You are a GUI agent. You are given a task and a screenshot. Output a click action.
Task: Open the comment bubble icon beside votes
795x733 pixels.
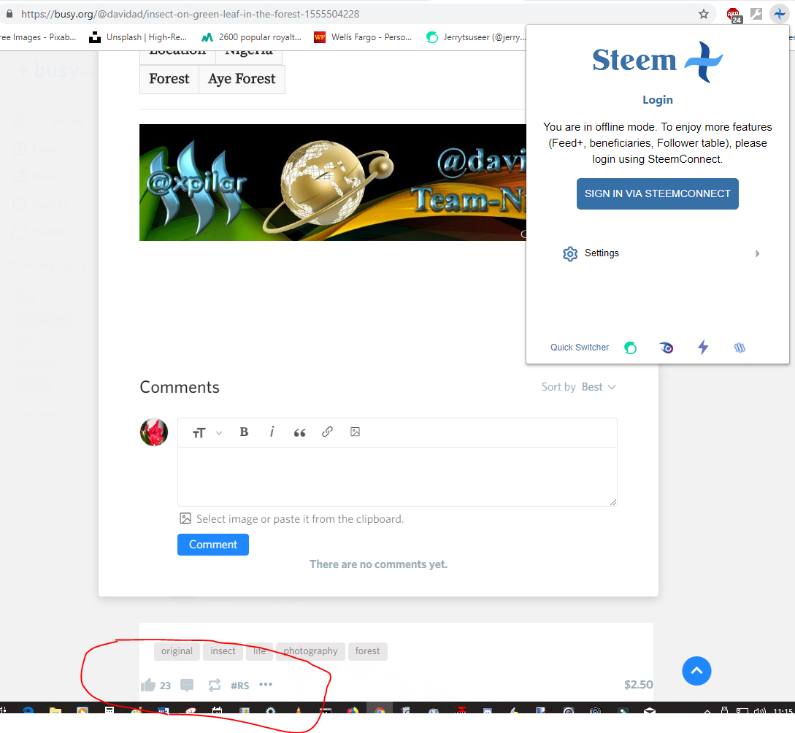click(187, 686)
